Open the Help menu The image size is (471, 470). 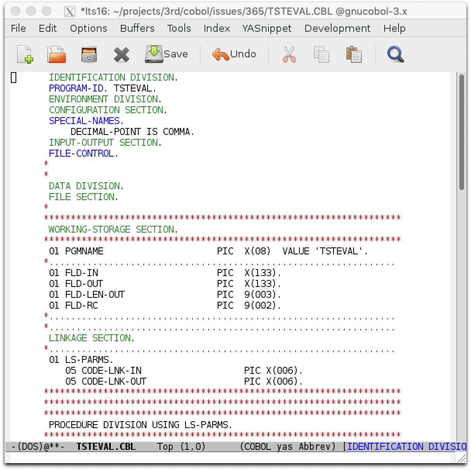pos(394,28)
